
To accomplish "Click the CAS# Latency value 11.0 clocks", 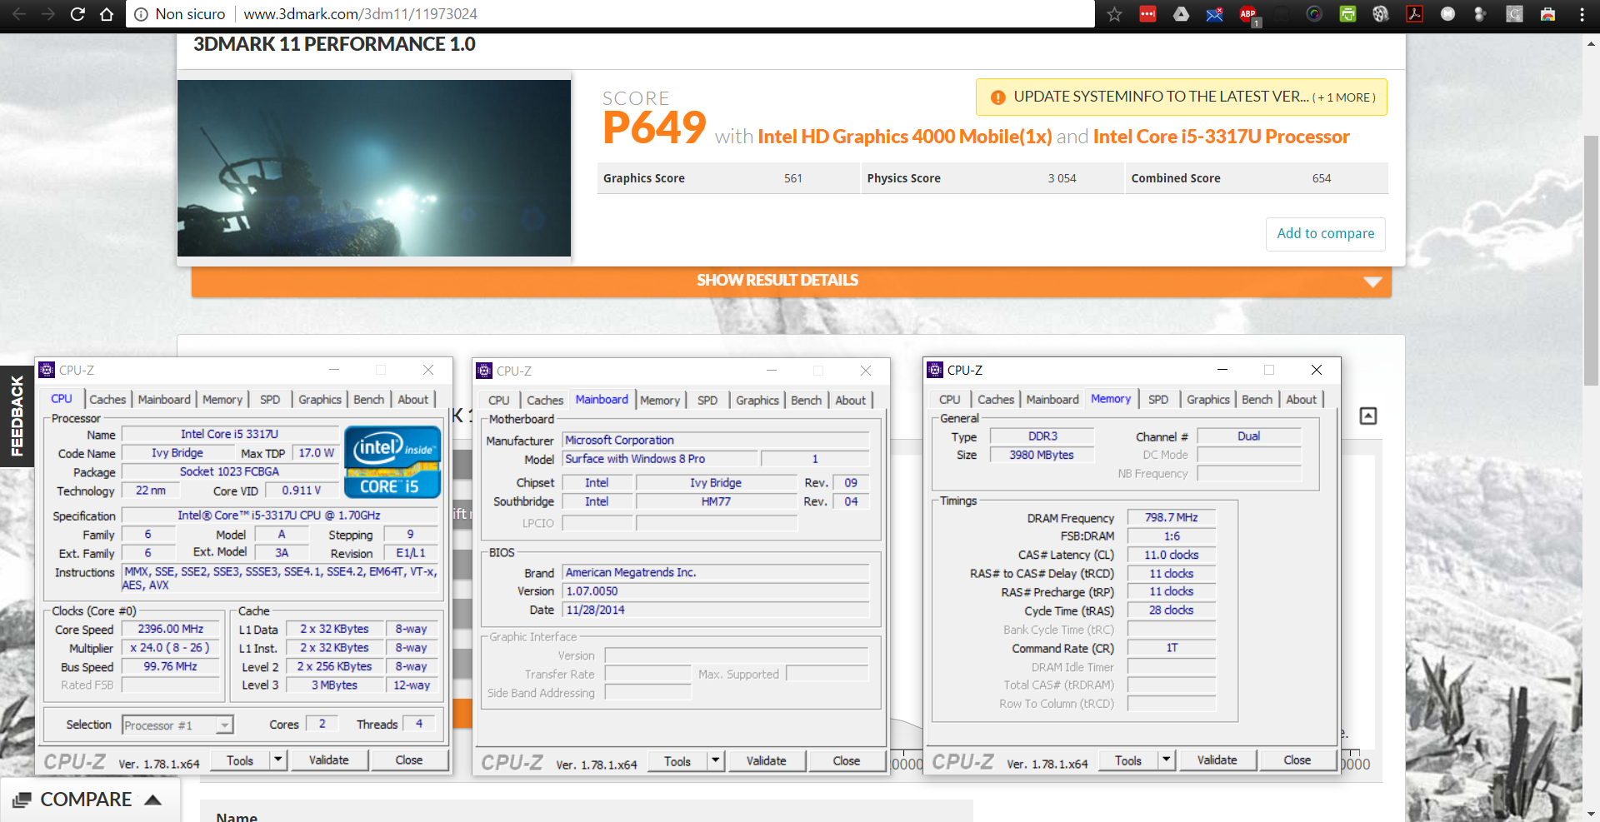I will pos(1171,555).
